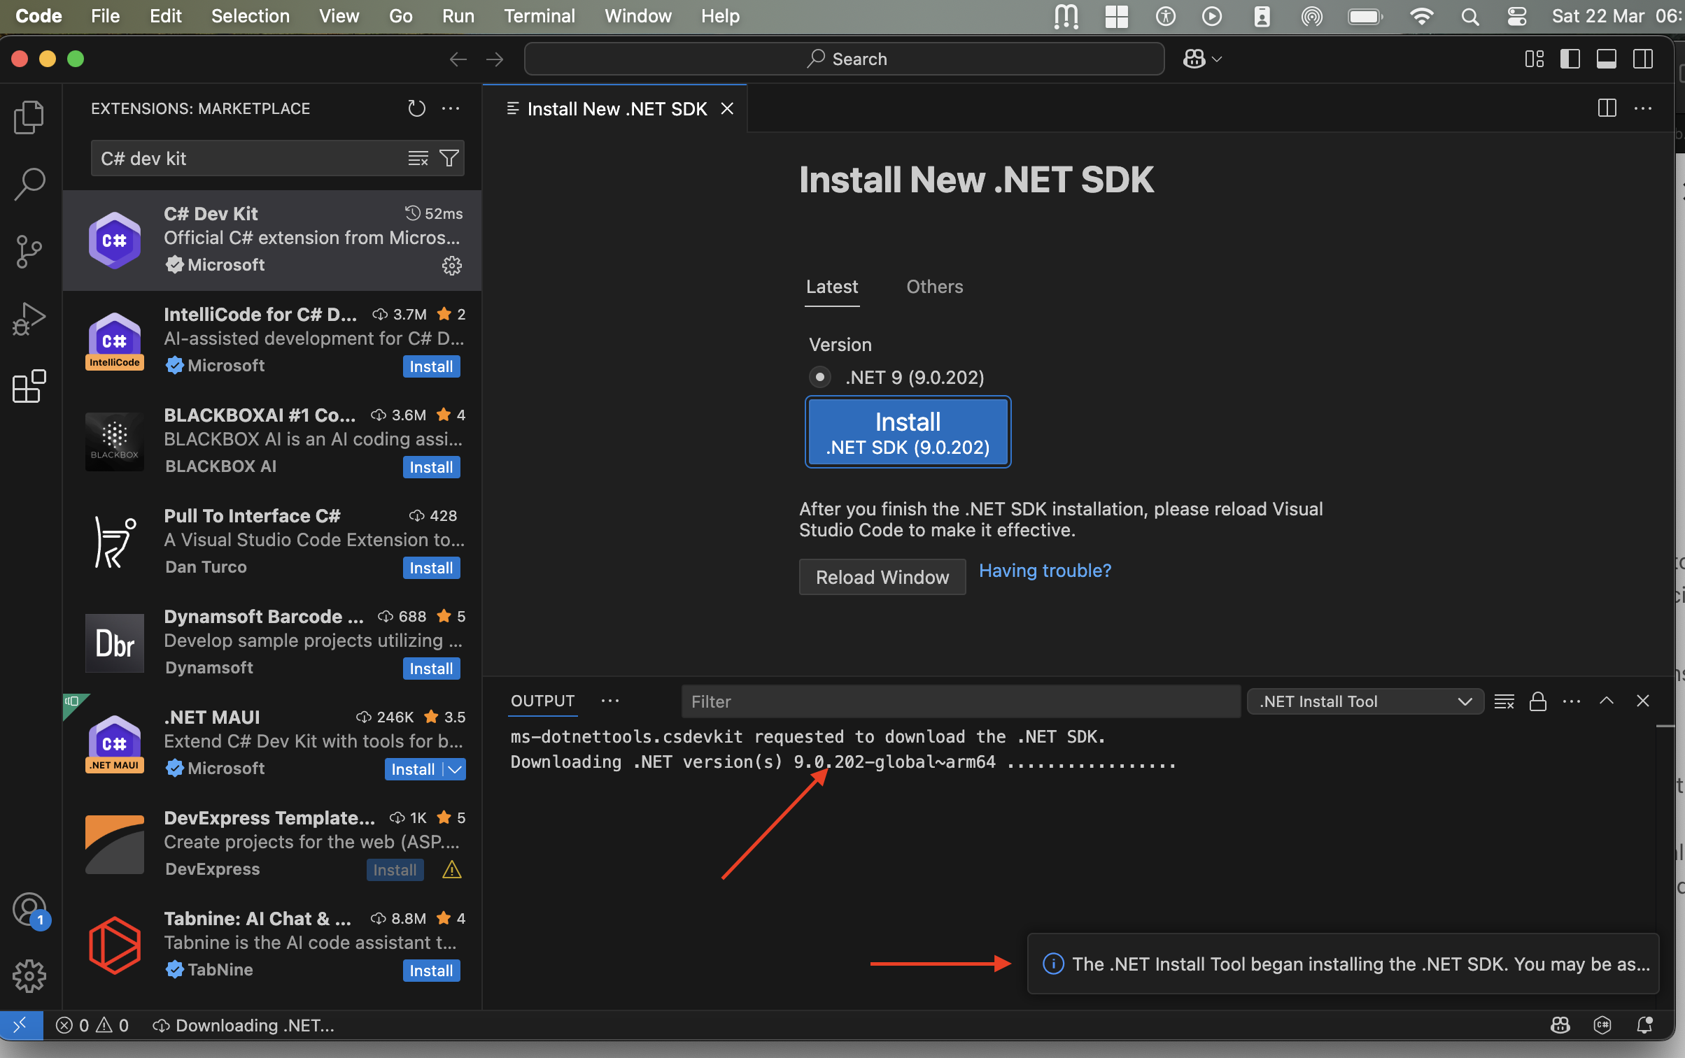1685x1058 pixels.
Task: Open the Go menu in menu bar
Action: tap(400, 16)
